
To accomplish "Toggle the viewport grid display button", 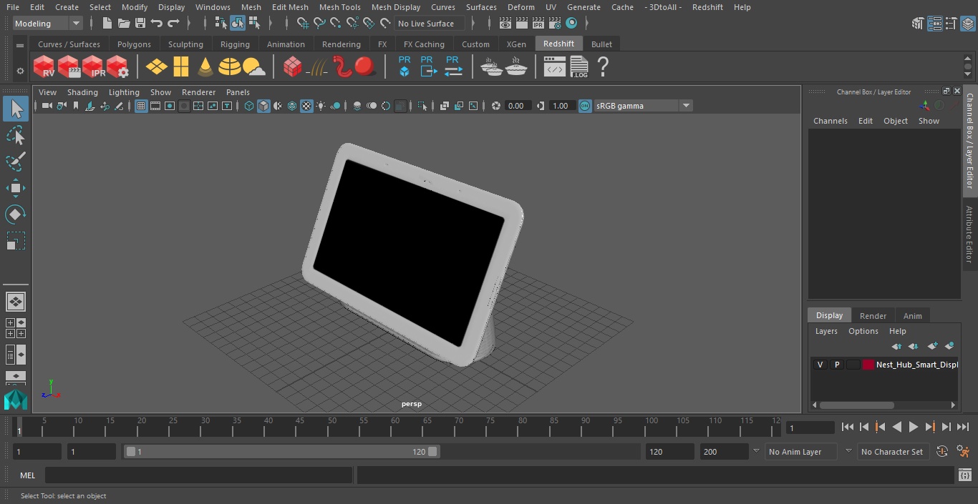I will tap(141, 106).
